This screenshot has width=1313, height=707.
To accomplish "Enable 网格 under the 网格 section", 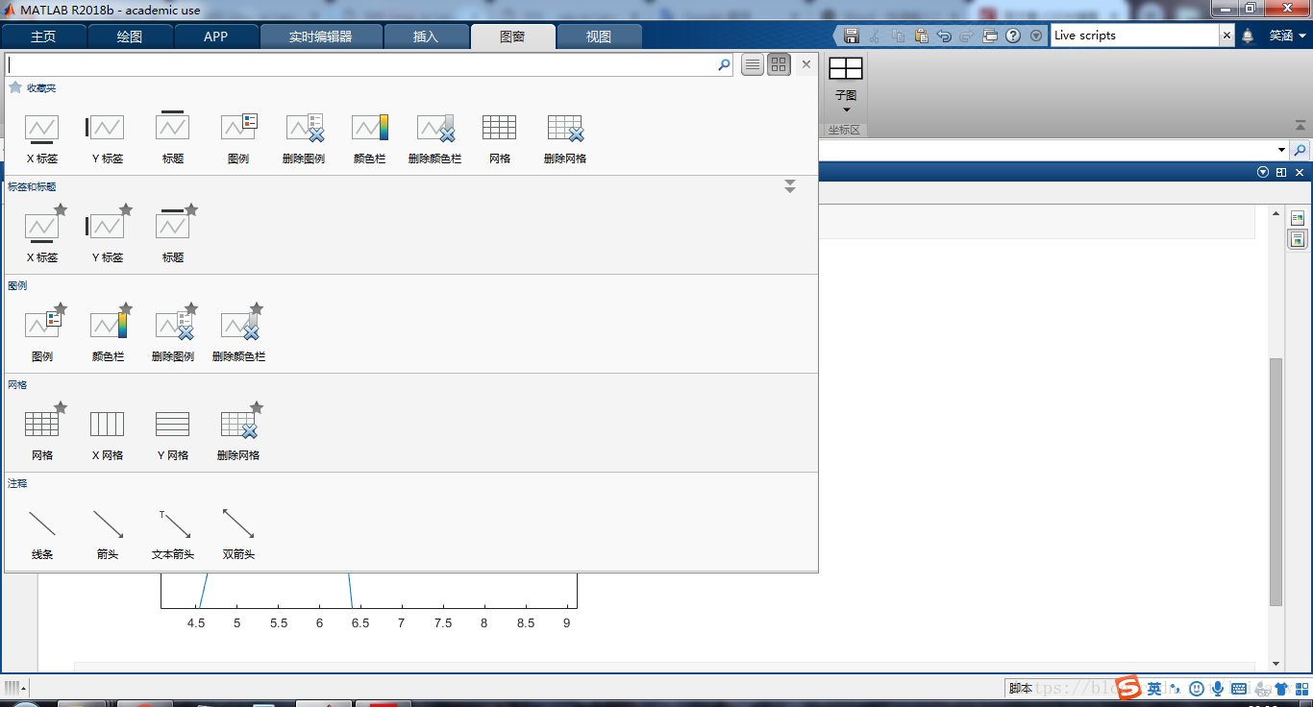I will coord(42,435).
